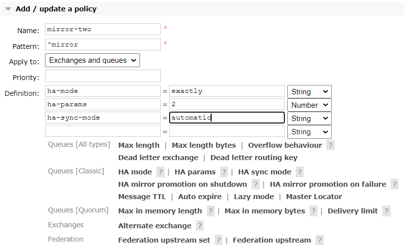Image resolution: width=404 pixels, height=247 pixels.
Task: Click the Max length link
Action: 138,145
